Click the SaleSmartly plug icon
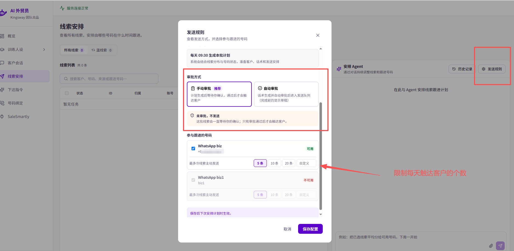The image size is (514, 251). click(x=2, y=117)
